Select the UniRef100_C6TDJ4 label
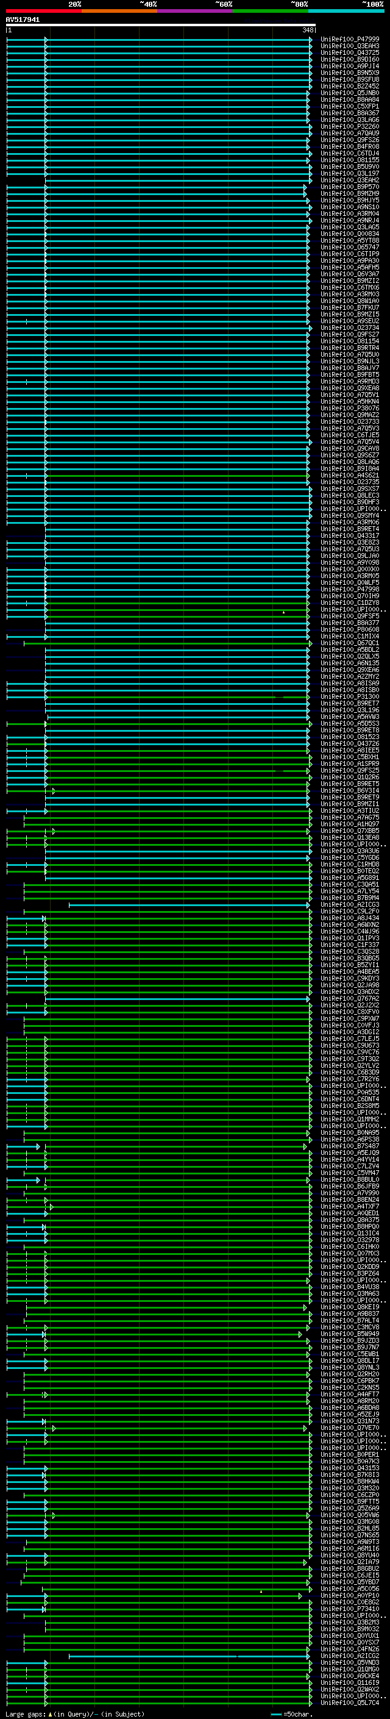Screen dimensions: 390x1719 350,154
